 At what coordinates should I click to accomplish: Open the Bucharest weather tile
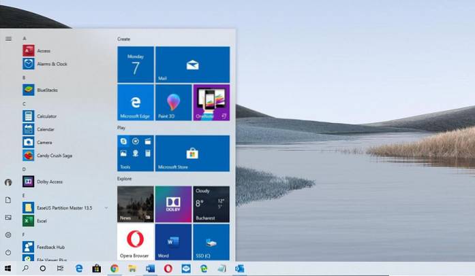pyautogui.click(x=211, y=205)
